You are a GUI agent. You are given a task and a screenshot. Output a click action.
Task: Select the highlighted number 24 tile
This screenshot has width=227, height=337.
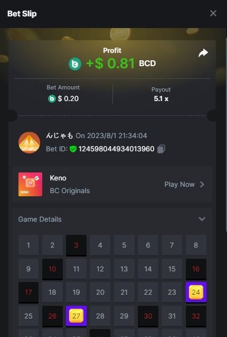(196, 292)
